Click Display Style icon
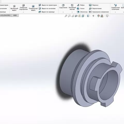Viewport: 124px width, 124px height. [88, 16]
